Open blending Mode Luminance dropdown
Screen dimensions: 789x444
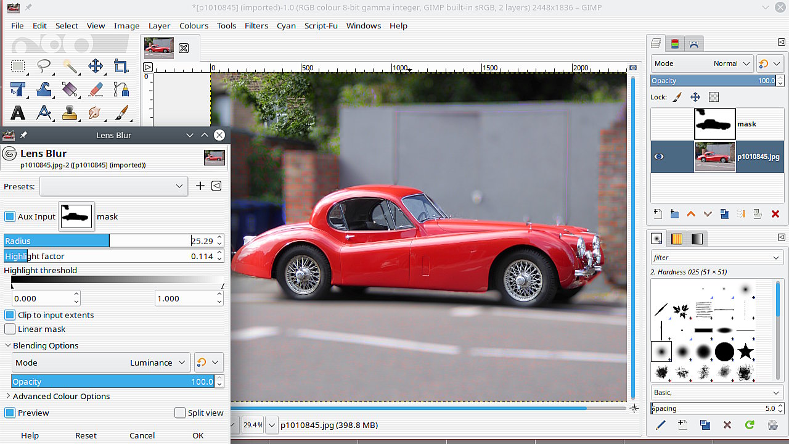[x=101, y=363]
